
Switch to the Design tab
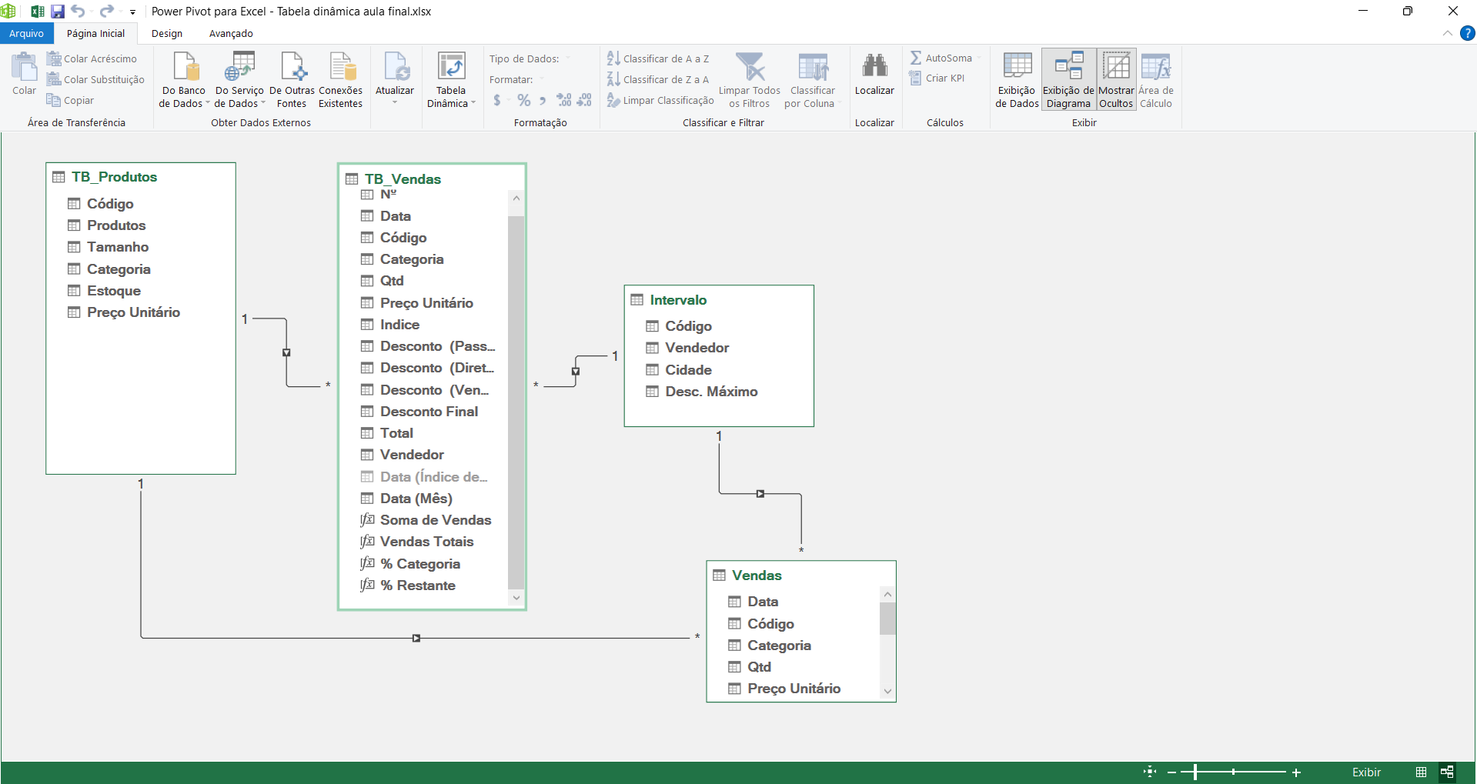click(x=167, y=33)
